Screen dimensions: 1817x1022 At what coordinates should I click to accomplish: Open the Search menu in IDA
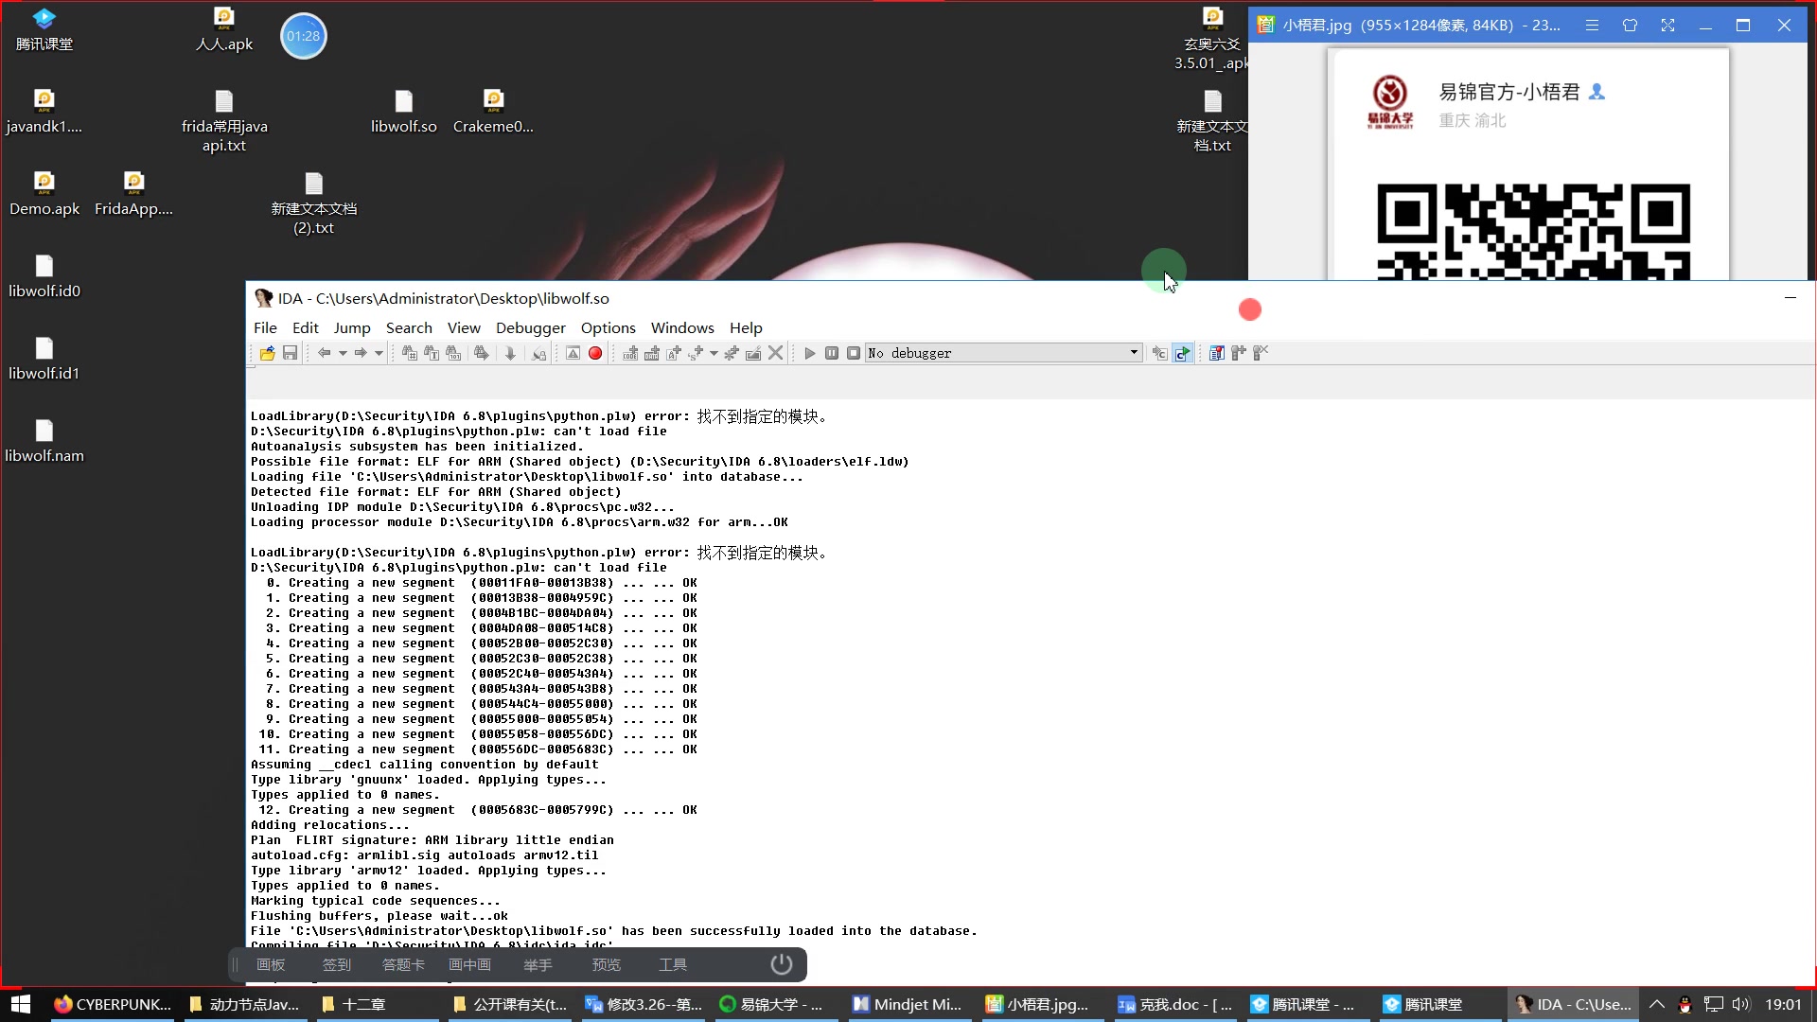409,327
